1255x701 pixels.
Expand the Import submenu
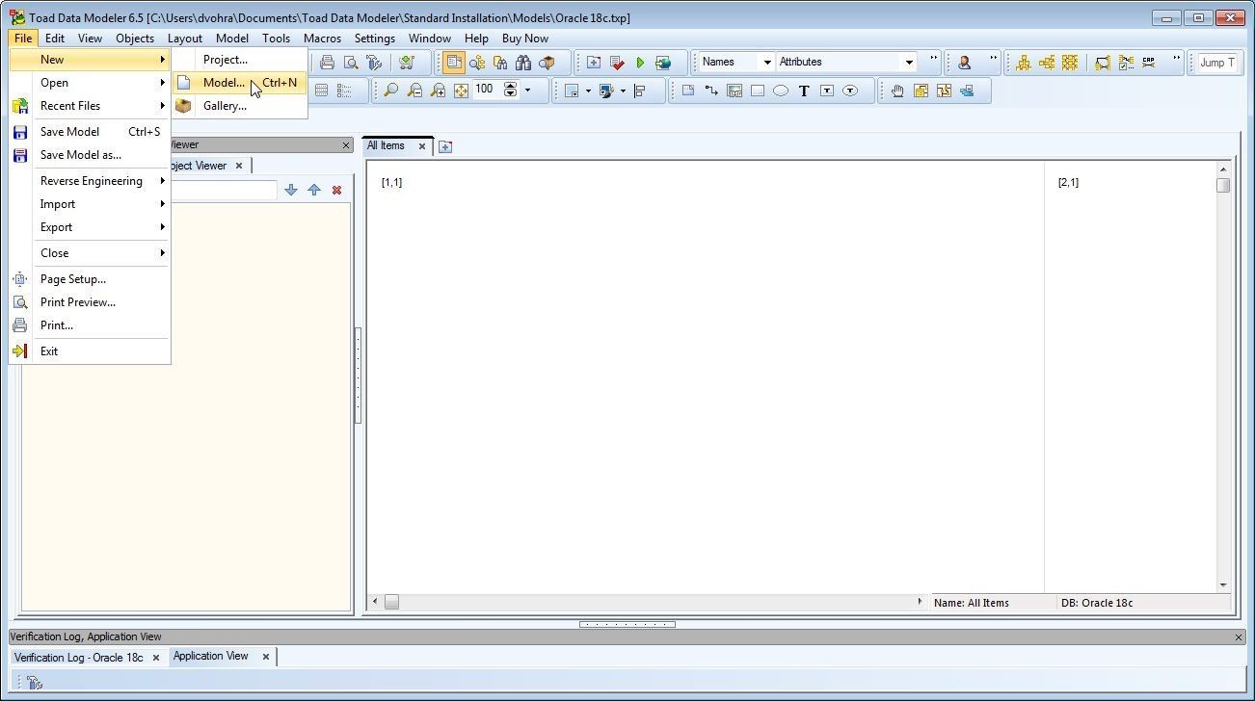[x=90, y=204]
